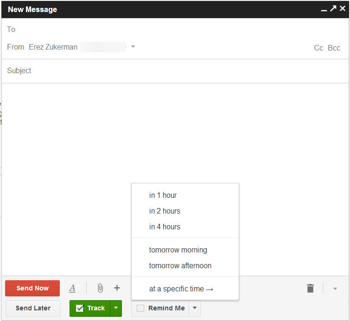The width and height of the screenshot is (350, 321).
Task: Click the plus insert options icon
Action: (117, 288)
